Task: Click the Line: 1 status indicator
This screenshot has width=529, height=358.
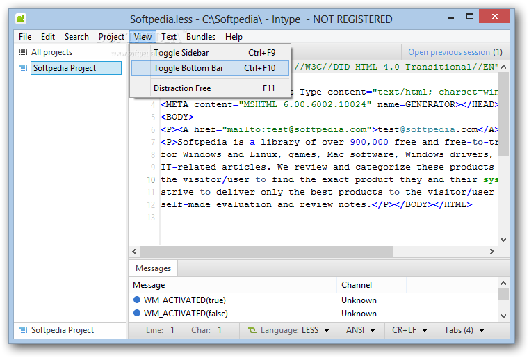Action: (x=161, y=330)
